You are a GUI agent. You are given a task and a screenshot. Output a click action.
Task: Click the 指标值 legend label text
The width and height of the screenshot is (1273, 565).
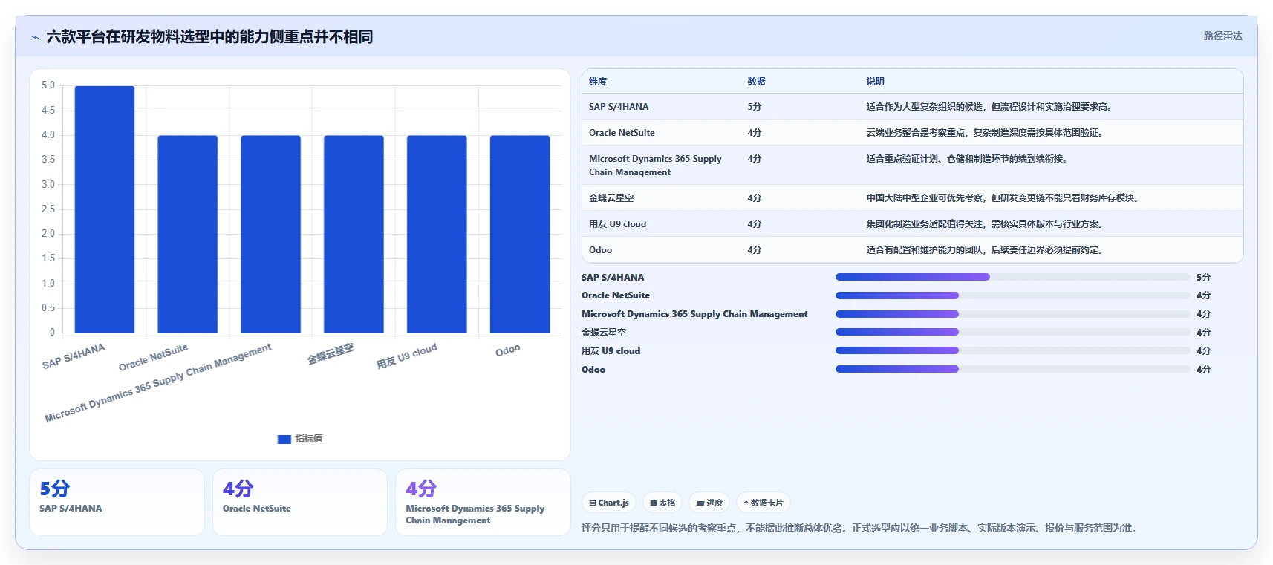click(309, 440)
